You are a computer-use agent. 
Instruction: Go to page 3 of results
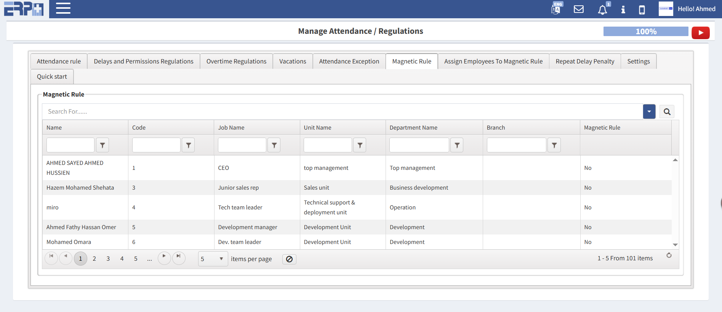(108, 259)
